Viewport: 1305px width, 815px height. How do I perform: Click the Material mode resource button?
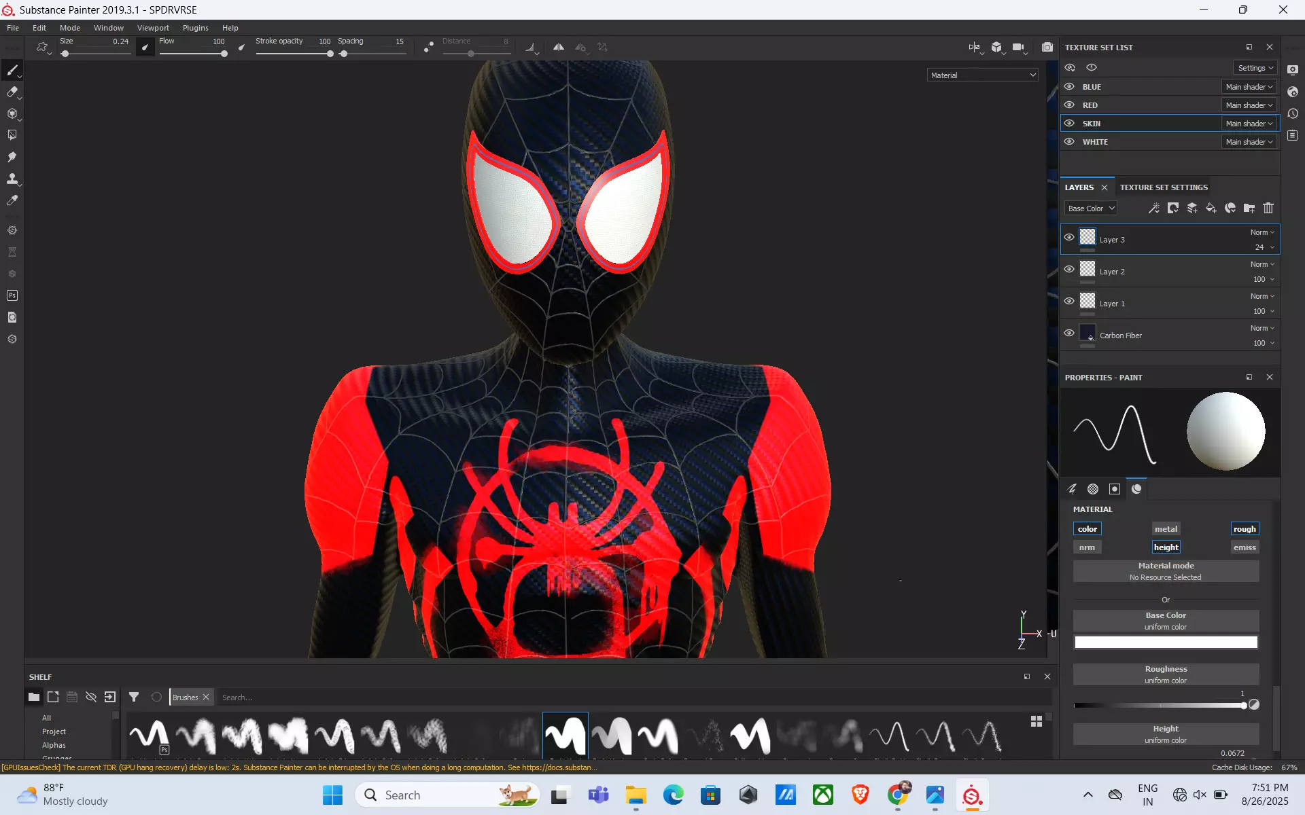coord(1166,571)
